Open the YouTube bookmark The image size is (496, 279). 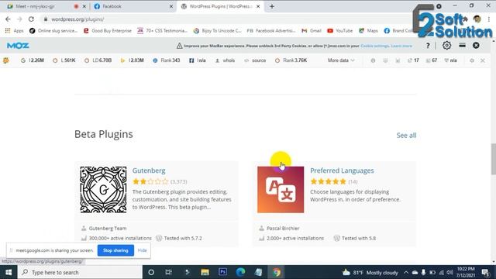340,31
